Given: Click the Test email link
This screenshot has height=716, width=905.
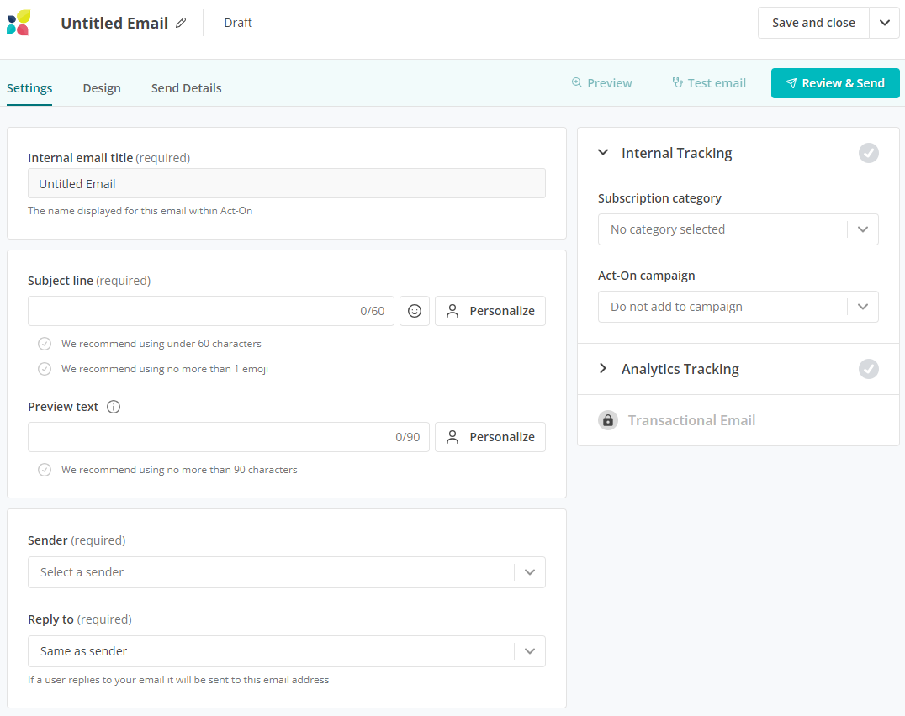Looking at the screenshot, I should (709, 83).
